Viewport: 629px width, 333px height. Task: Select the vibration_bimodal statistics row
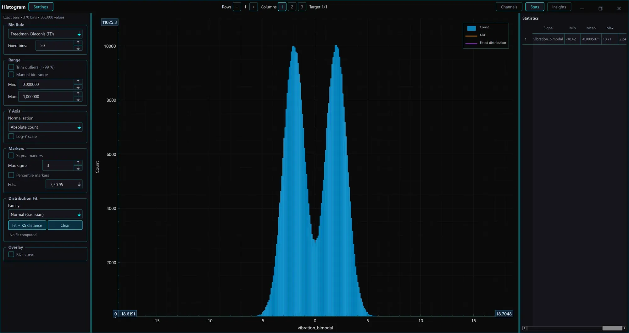[x=574, y=39]
